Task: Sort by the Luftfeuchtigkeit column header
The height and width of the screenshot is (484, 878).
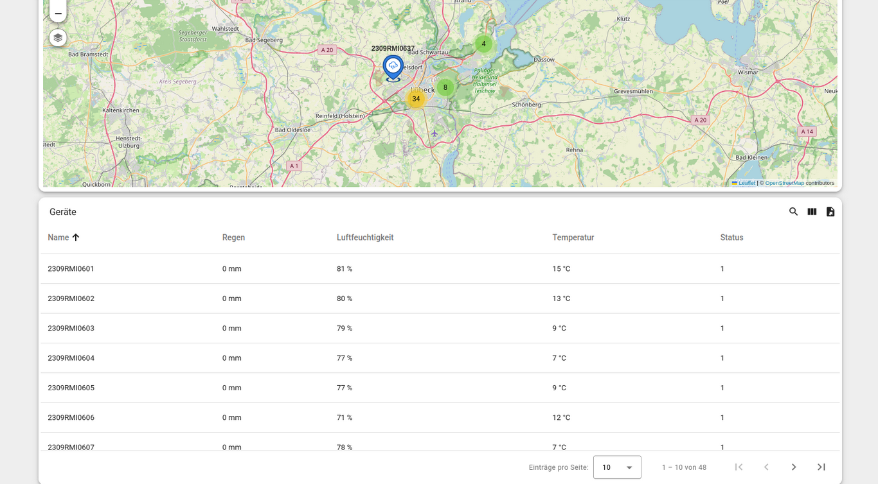Action: [x=365, y=238]
